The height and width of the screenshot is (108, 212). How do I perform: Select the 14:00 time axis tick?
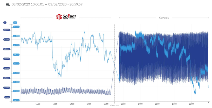89,104
